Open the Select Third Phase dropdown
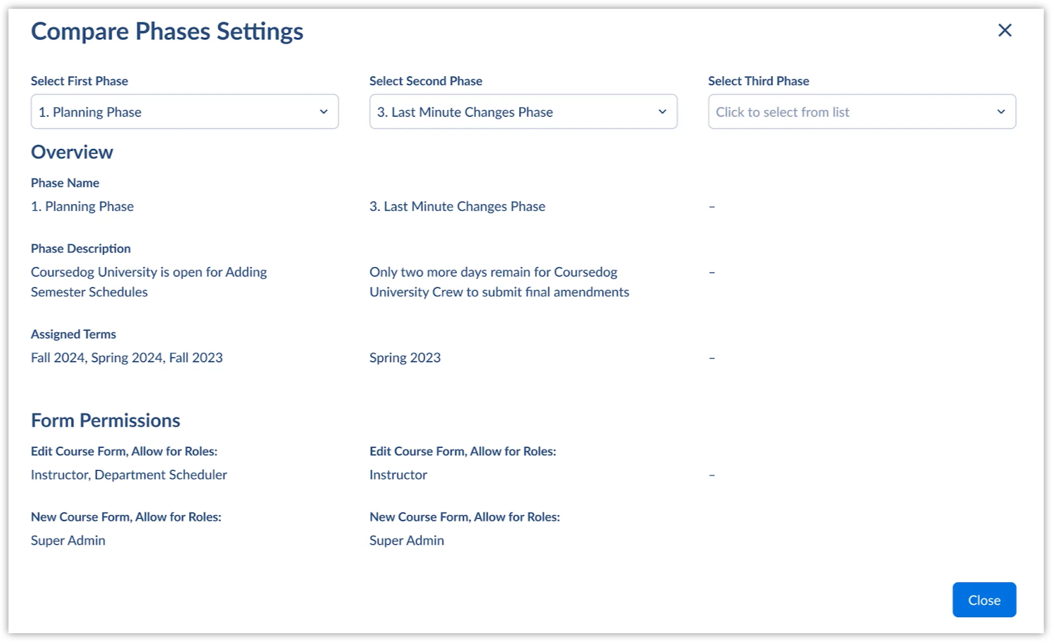The image size is (1057, 642). tap(861, 112)
